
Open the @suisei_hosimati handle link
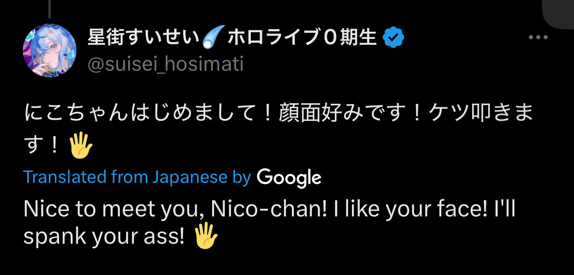pyautogui.click(x=166, y=64)
